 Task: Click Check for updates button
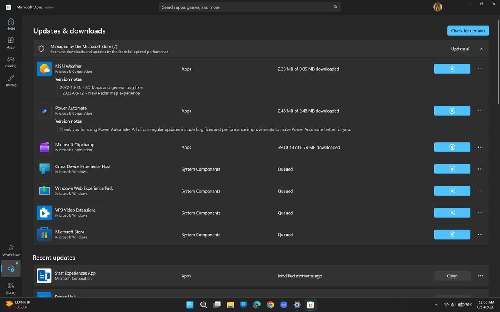tap(468, 31)
